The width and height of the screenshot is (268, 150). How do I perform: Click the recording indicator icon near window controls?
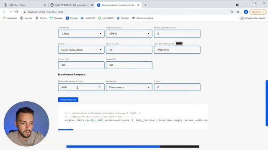click(x=237, y=5)
